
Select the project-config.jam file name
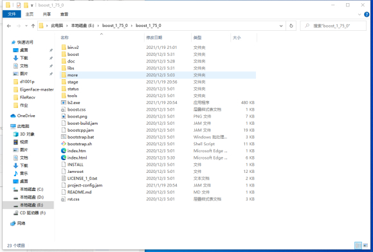[x=85, y=185]
